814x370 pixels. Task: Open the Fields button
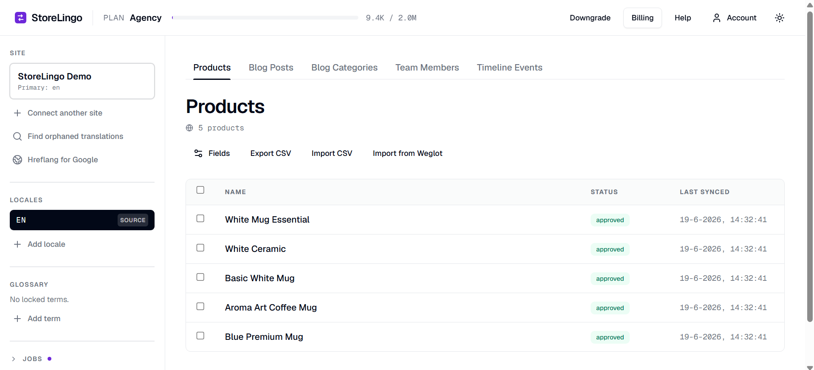coord(212,153)
